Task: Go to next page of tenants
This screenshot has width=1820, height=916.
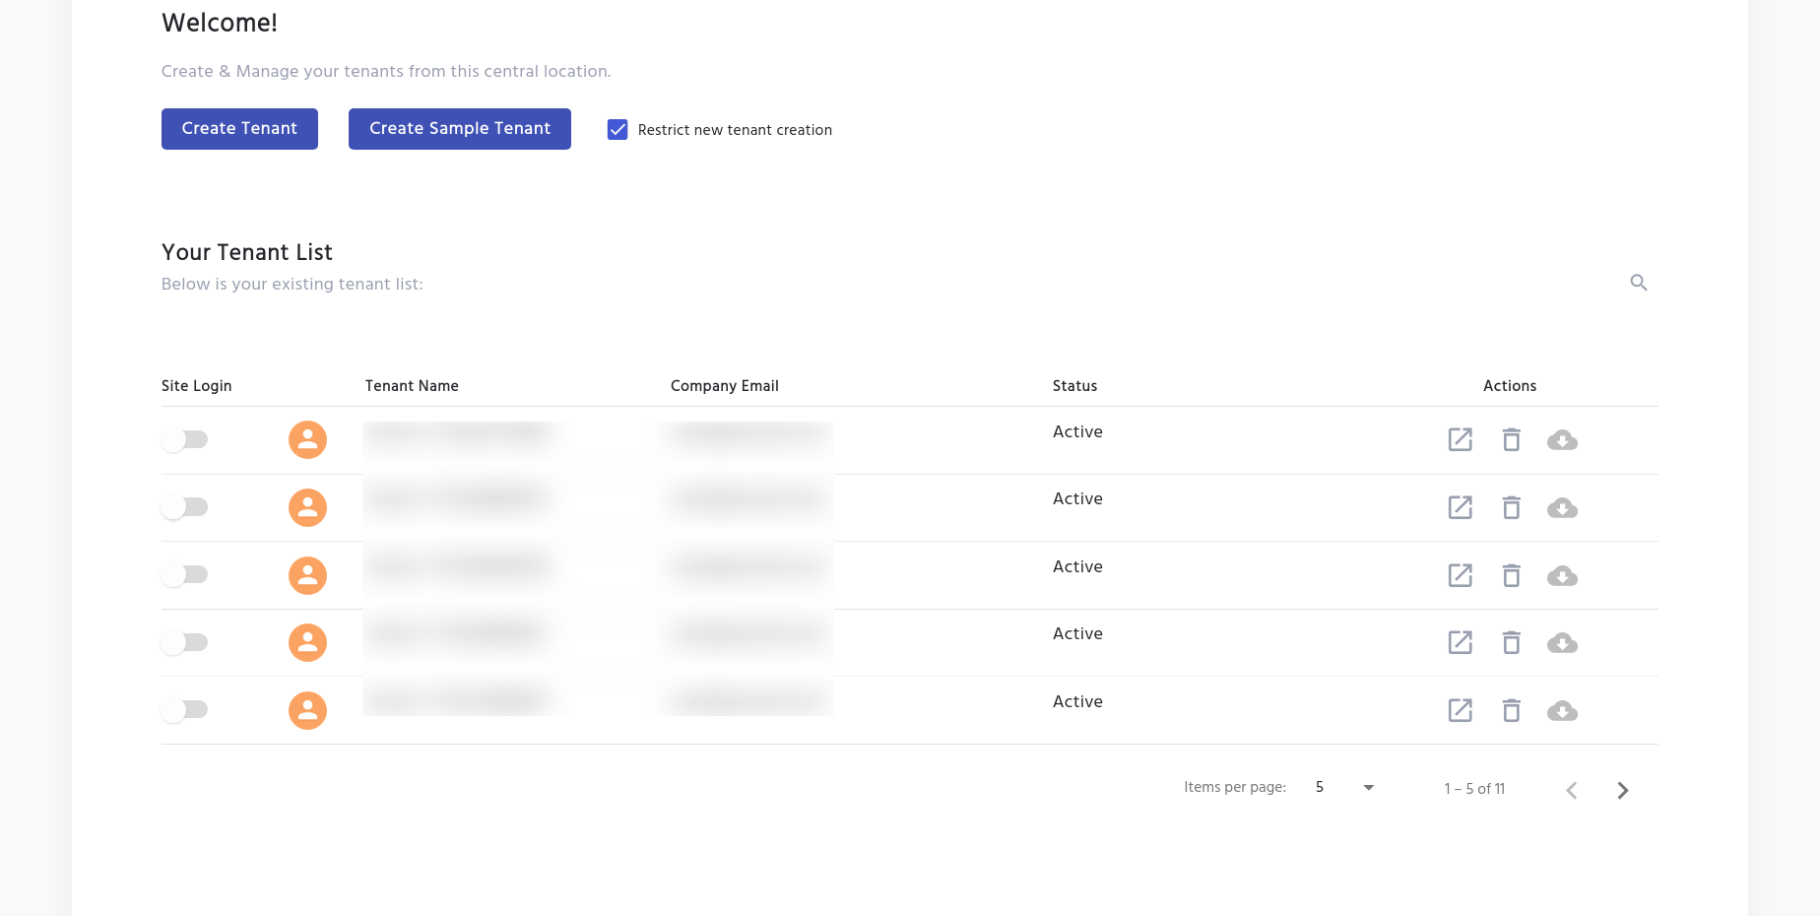Action: 1622,790
